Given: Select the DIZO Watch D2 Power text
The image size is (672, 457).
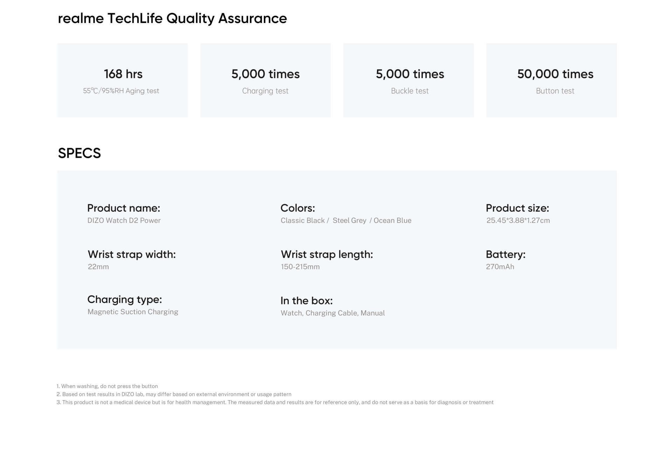Looking at the screenshot, I should [x=124, y=220].
